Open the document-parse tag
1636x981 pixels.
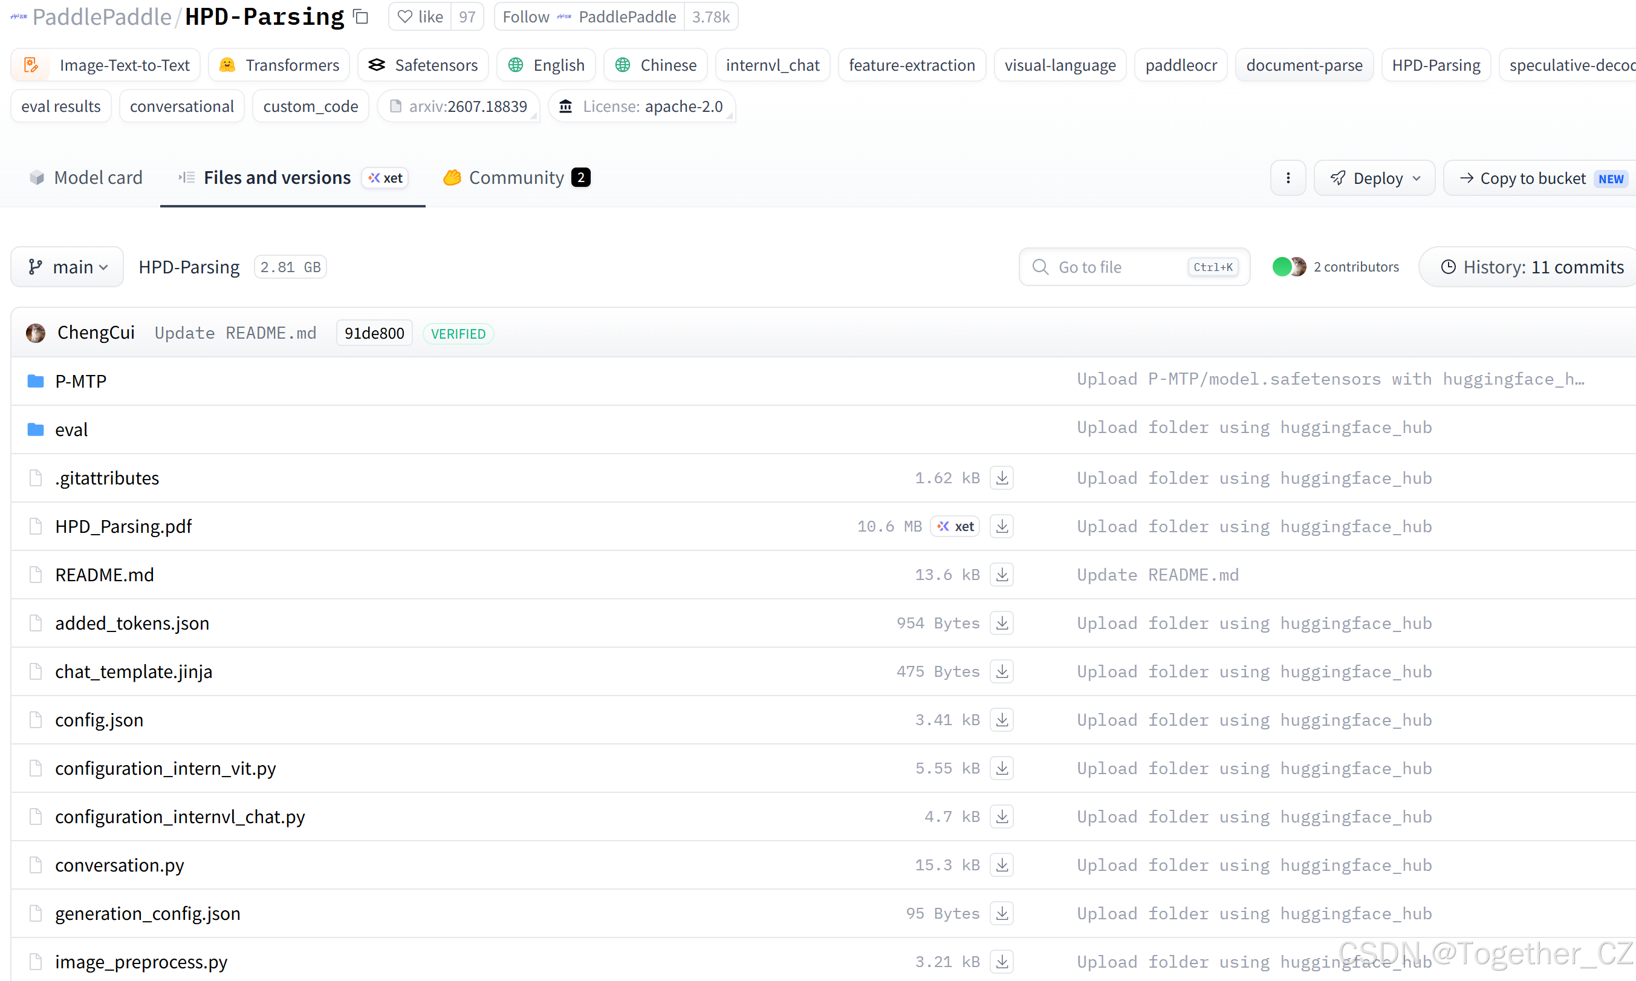pyautogui.click(x=1304, y=65)
